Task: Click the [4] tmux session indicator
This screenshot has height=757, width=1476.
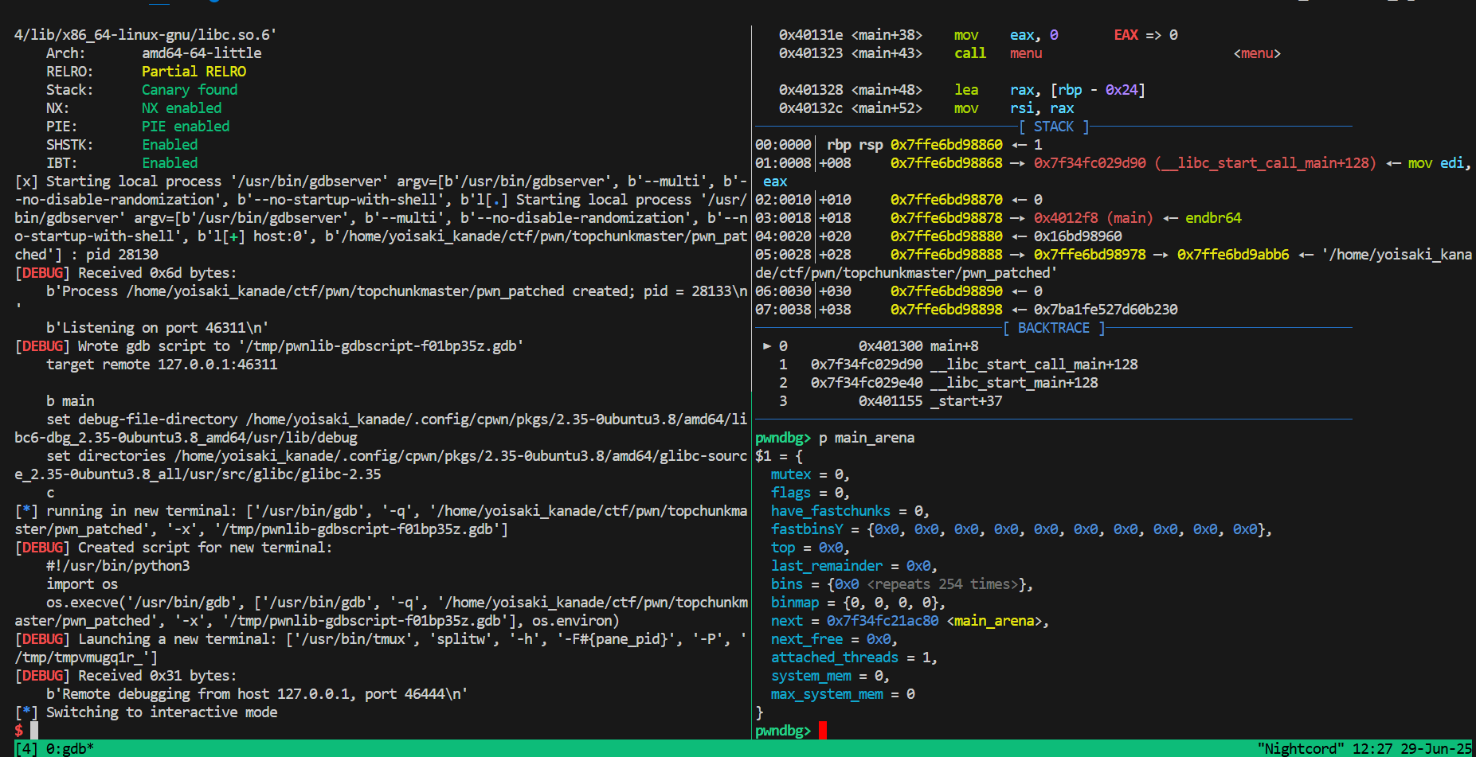Action: 26,748
